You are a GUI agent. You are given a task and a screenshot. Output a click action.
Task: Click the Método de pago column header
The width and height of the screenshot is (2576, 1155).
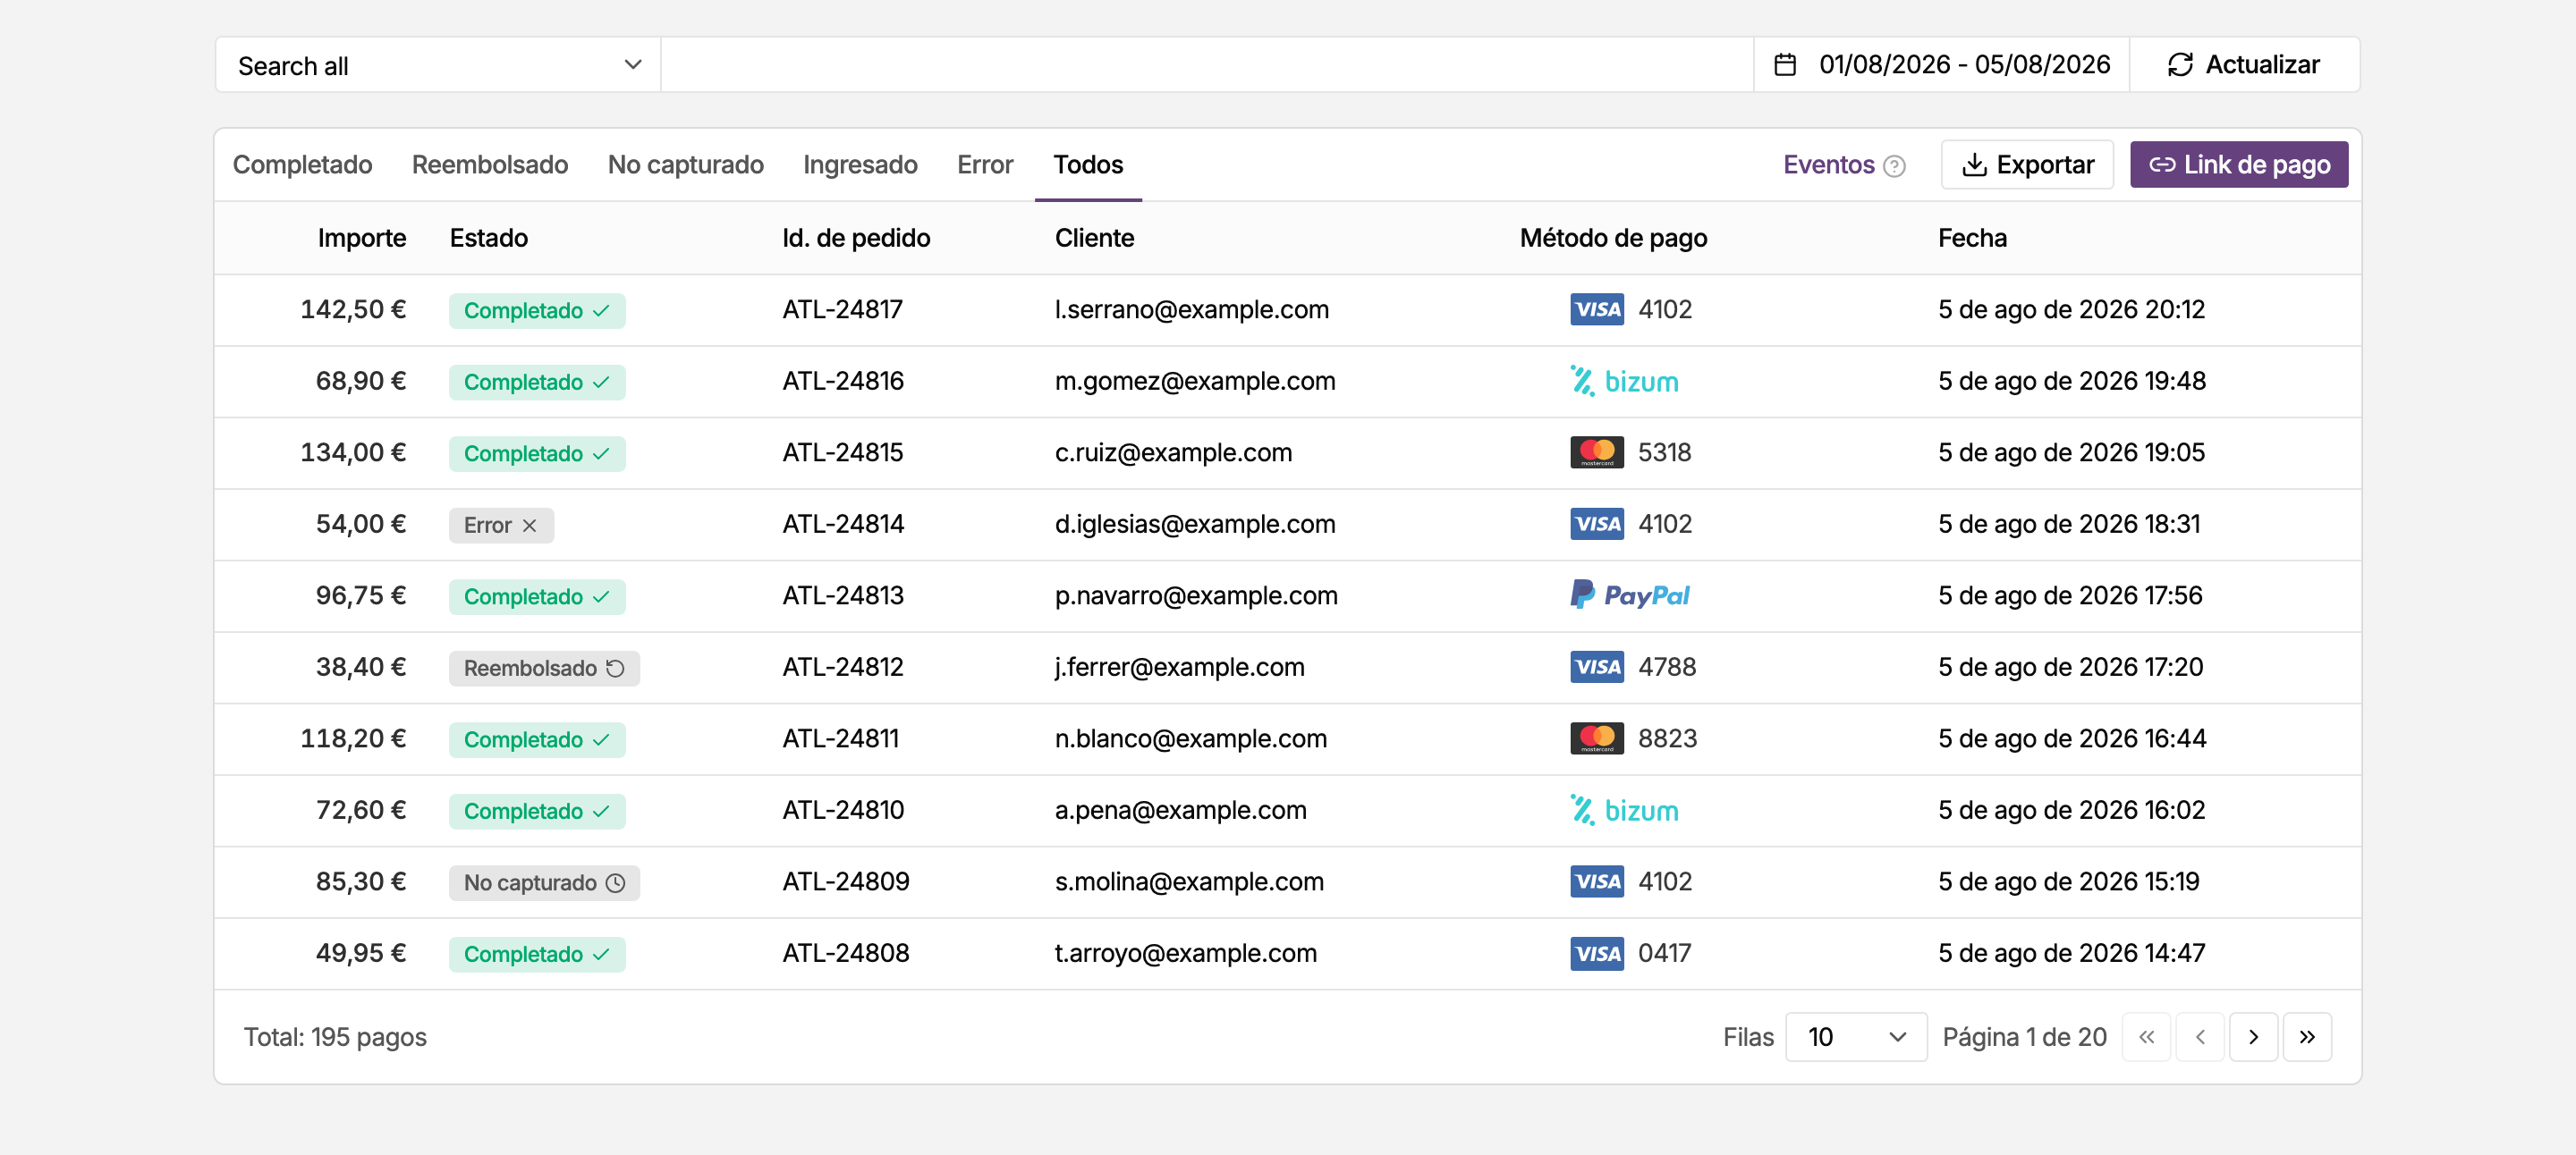pos(1613,238)
